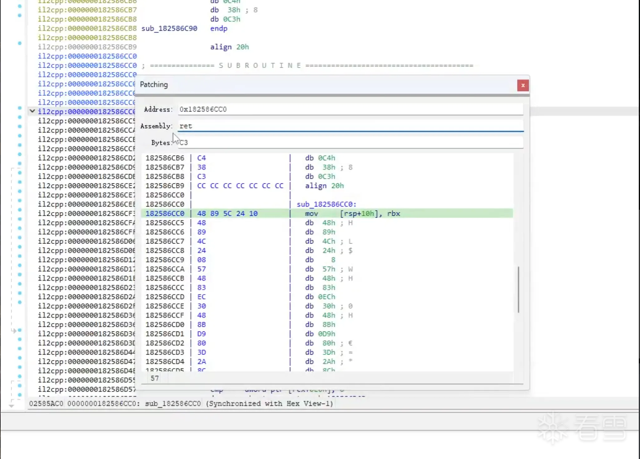The image size is (640, 459).
Task: Select patching row 182586CB7 with byte 38
Action: (x=327, y=167)
